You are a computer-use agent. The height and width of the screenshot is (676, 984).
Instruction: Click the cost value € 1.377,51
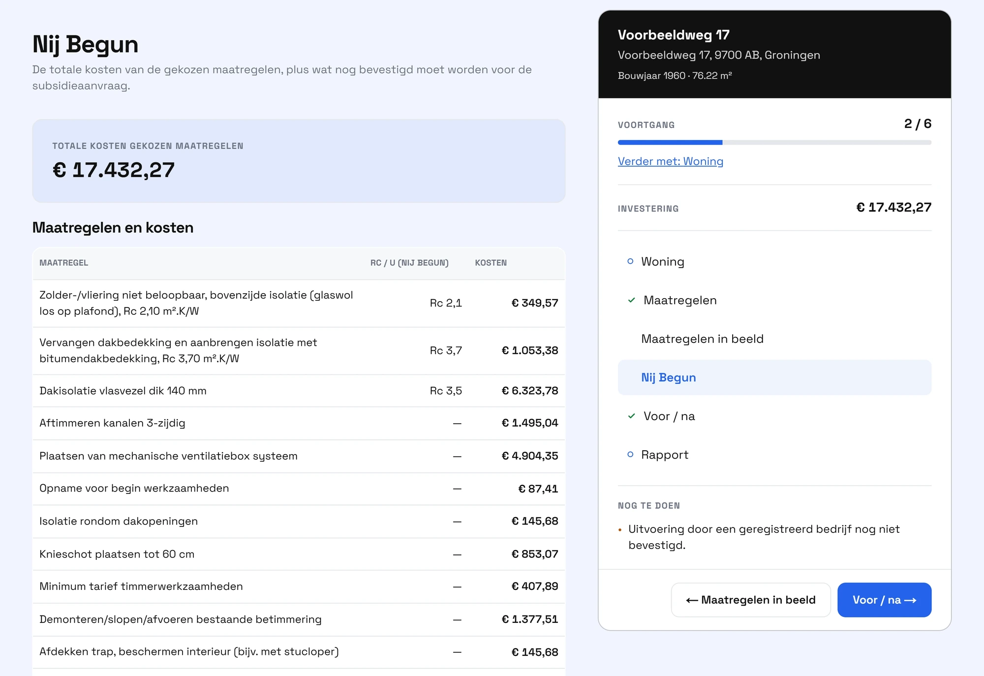[x=530, y=619]
